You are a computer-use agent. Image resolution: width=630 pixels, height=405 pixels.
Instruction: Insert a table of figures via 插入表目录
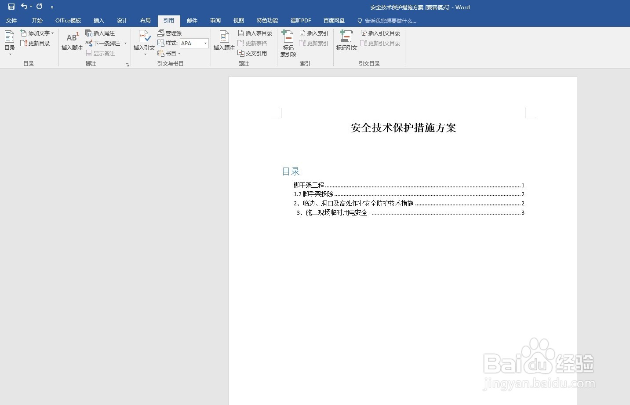pyautogui.click(x=255, y=33)
